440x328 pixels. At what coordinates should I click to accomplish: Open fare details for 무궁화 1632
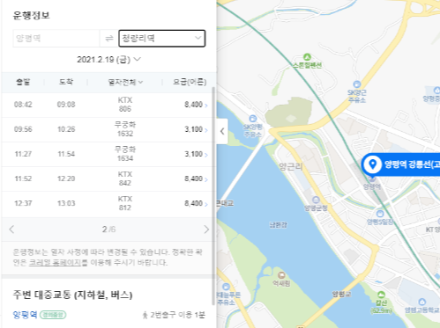pyautogui.click(x=206, y=129)
